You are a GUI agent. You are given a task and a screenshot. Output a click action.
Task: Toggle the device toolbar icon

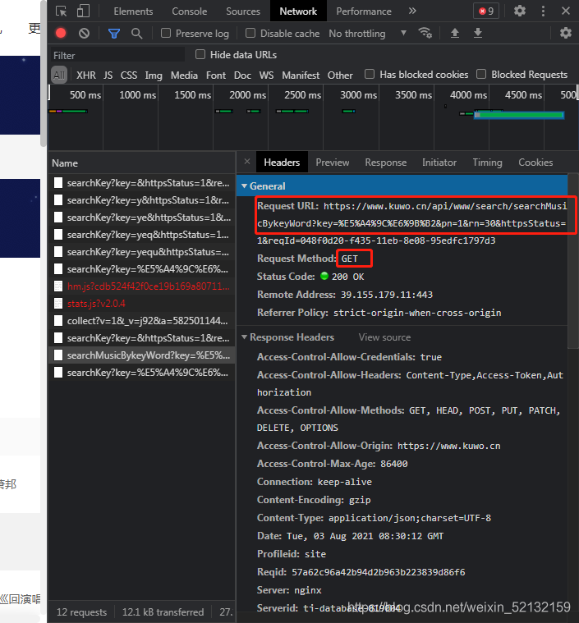pyautogui.click(x=83, y=11)
